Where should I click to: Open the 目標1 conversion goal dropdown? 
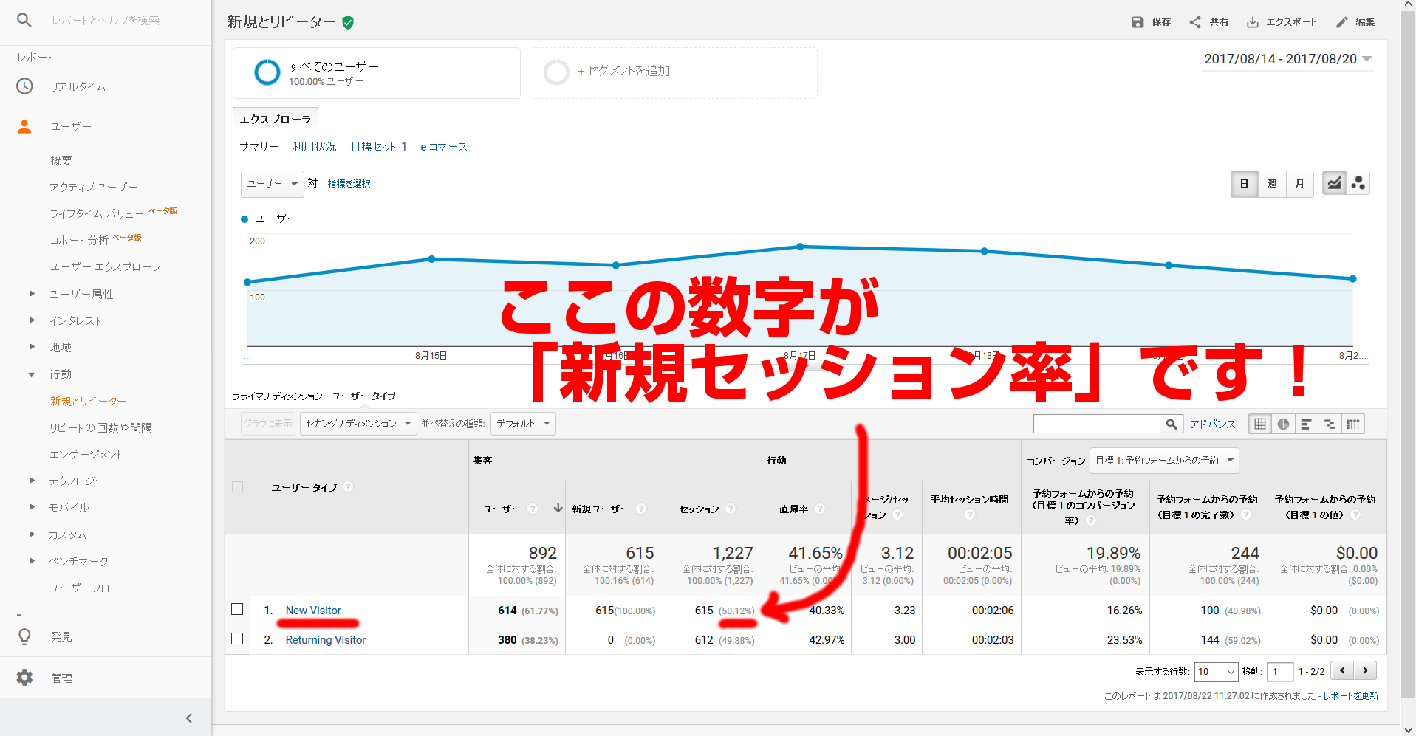tap(1164, 461)
